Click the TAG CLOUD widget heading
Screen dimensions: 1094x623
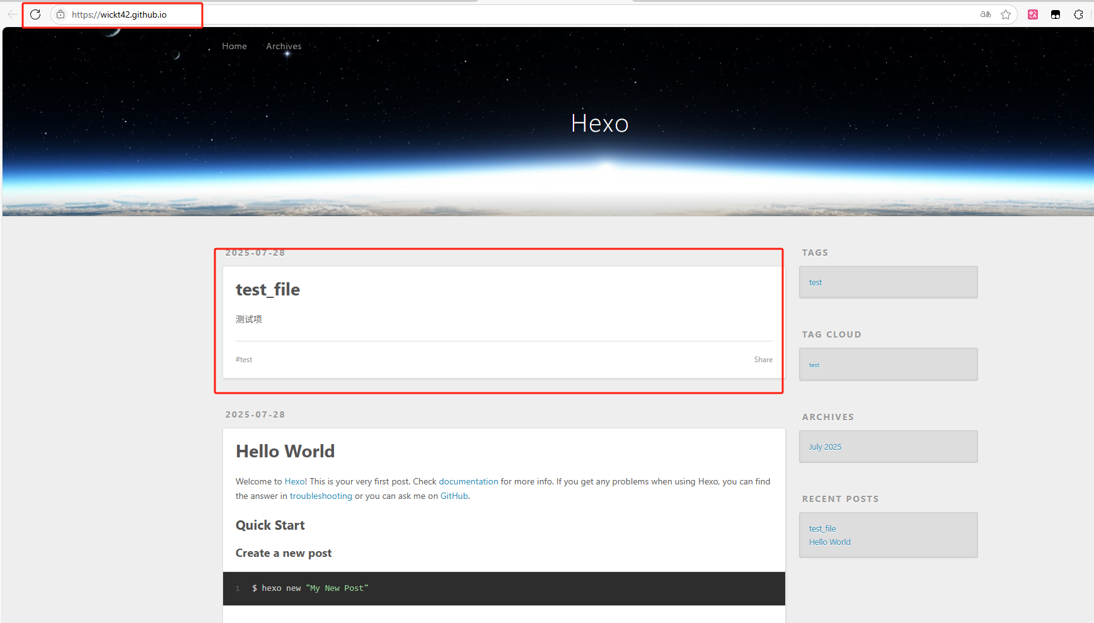point(831,334)
